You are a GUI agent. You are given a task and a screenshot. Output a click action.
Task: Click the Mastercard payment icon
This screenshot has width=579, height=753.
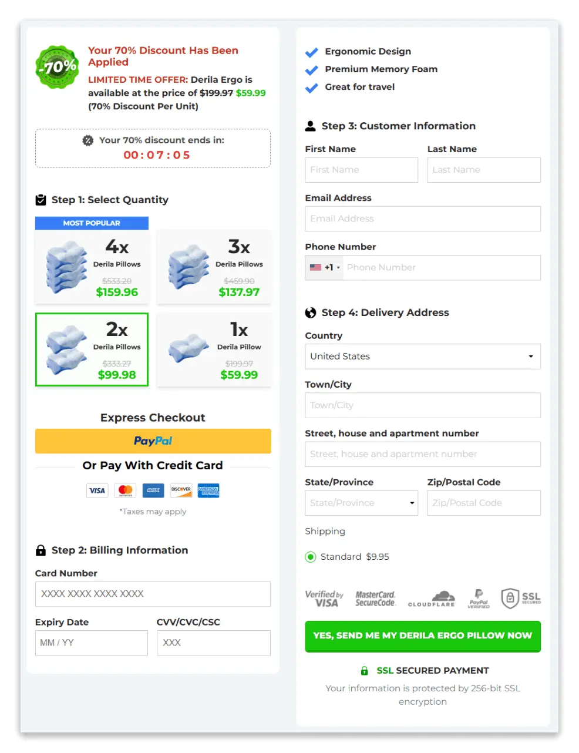125,490
